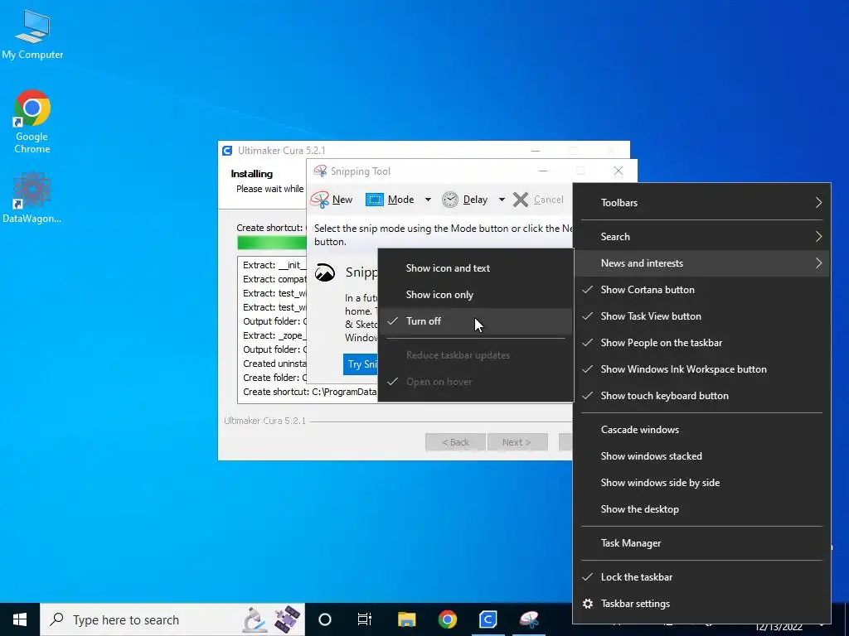The height and width of the screenshot is (636, 849).
Task: Click Ultimaker Cura title bar icon
Action: 227,151
